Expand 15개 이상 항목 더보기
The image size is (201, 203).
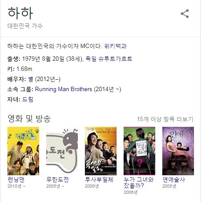click(165, 119)
